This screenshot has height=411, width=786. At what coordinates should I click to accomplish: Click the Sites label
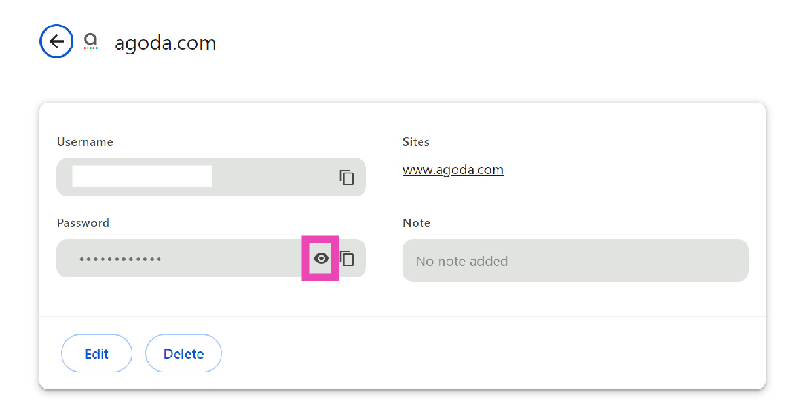point(416,142)
